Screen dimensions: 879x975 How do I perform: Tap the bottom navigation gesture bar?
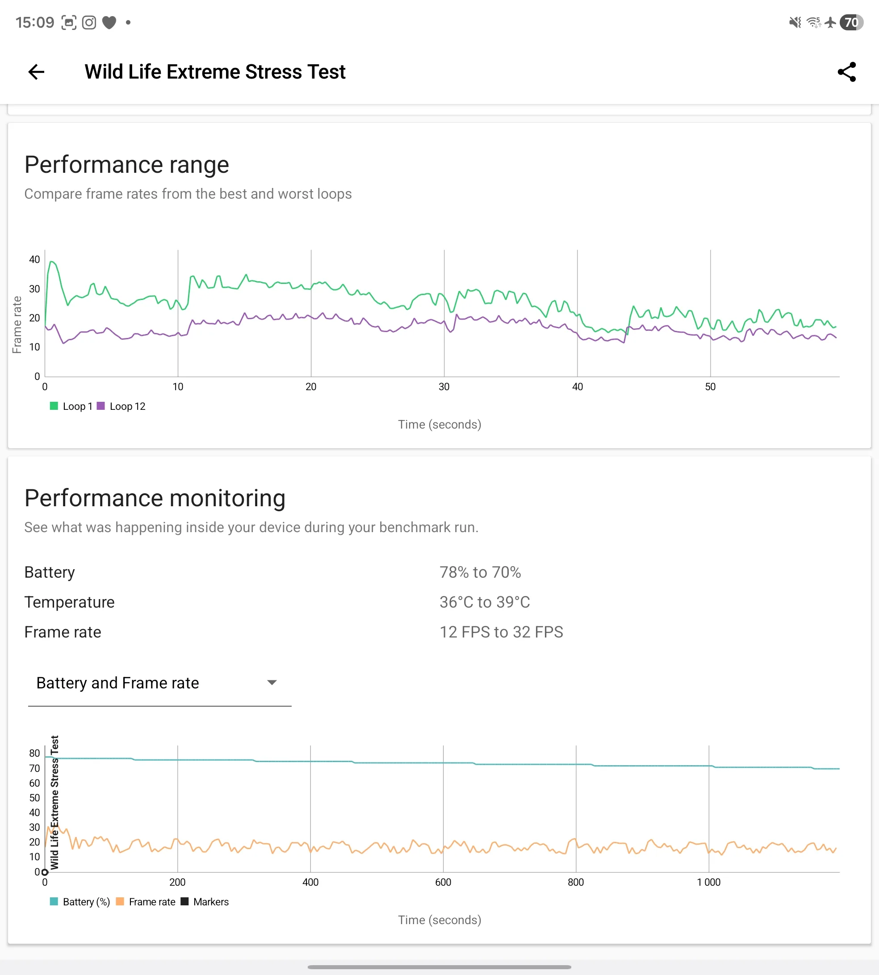[x=439, y=967]
